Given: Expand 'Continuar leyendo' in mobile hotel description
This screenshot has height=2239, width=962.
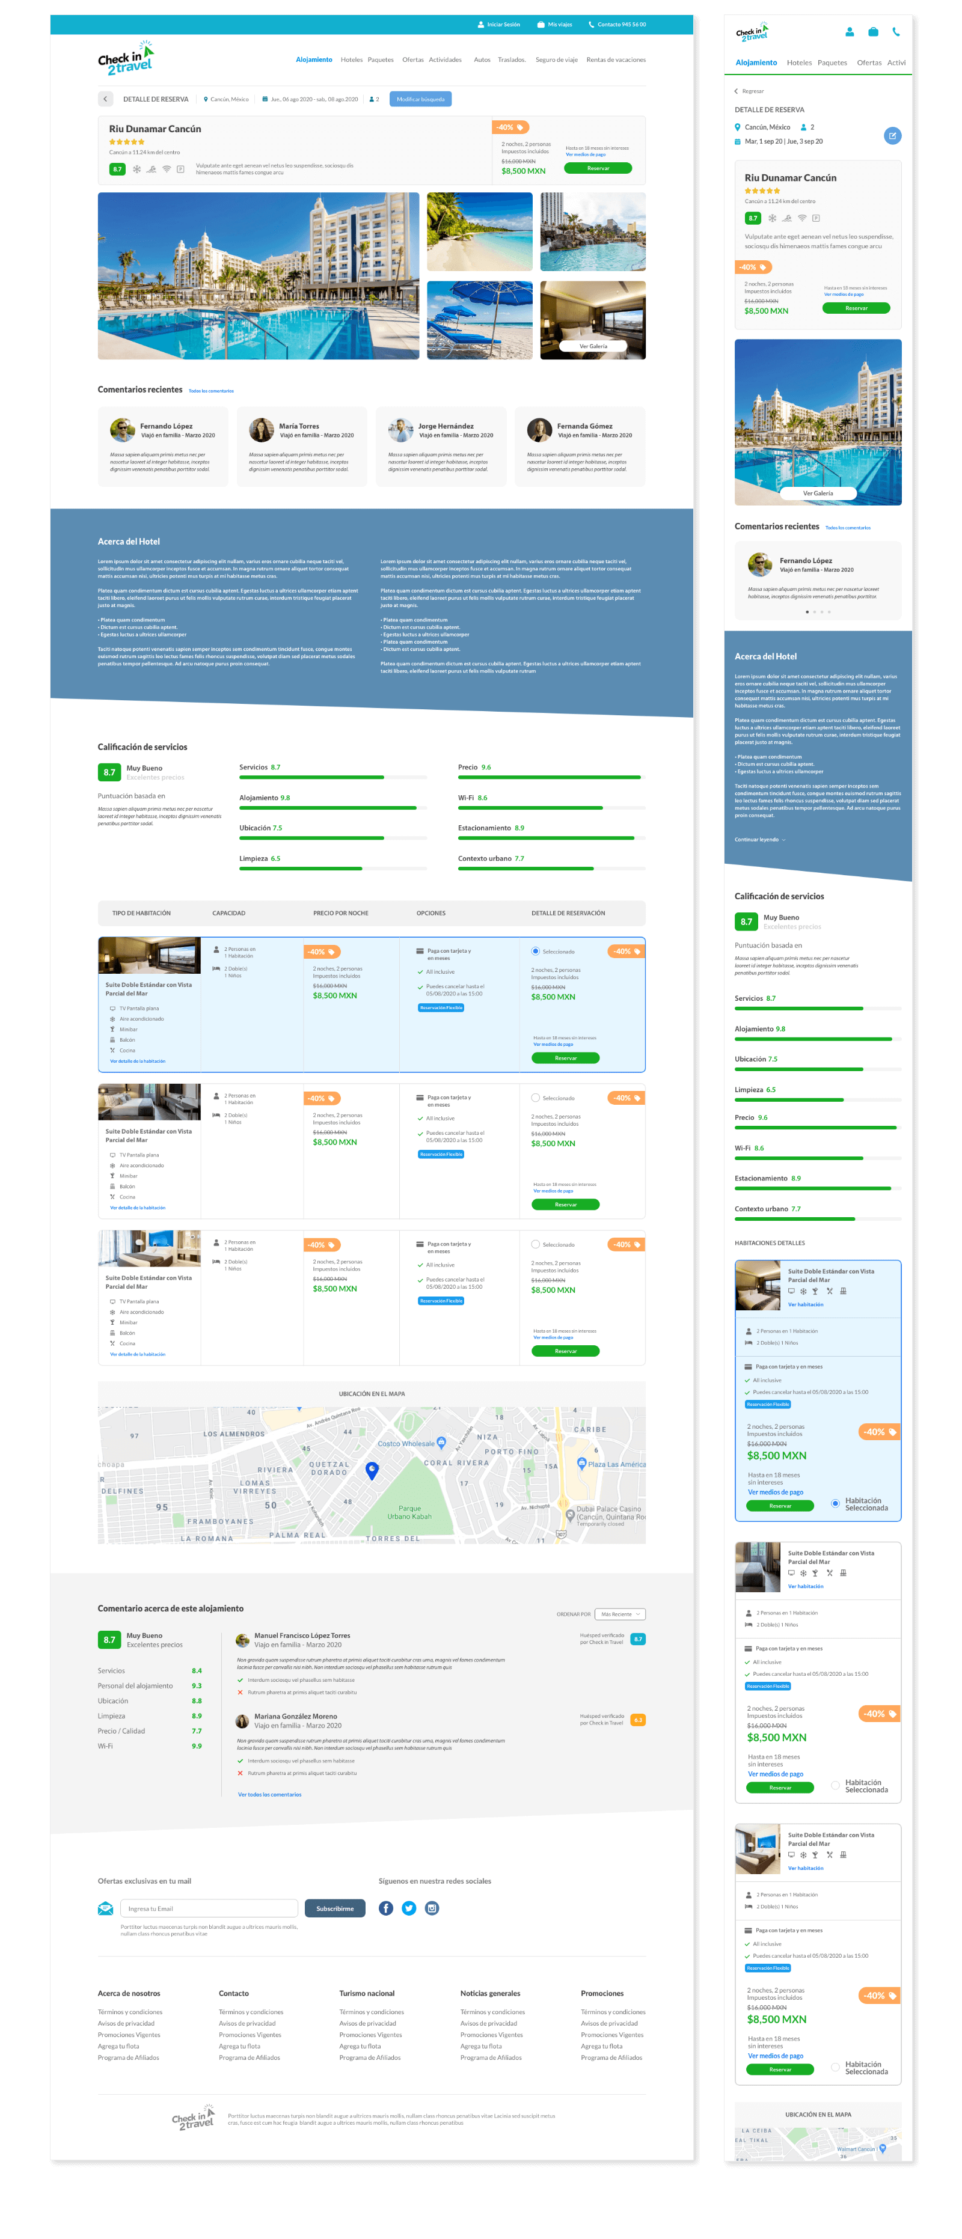Looking at the screenshot, I should point(759,840).
